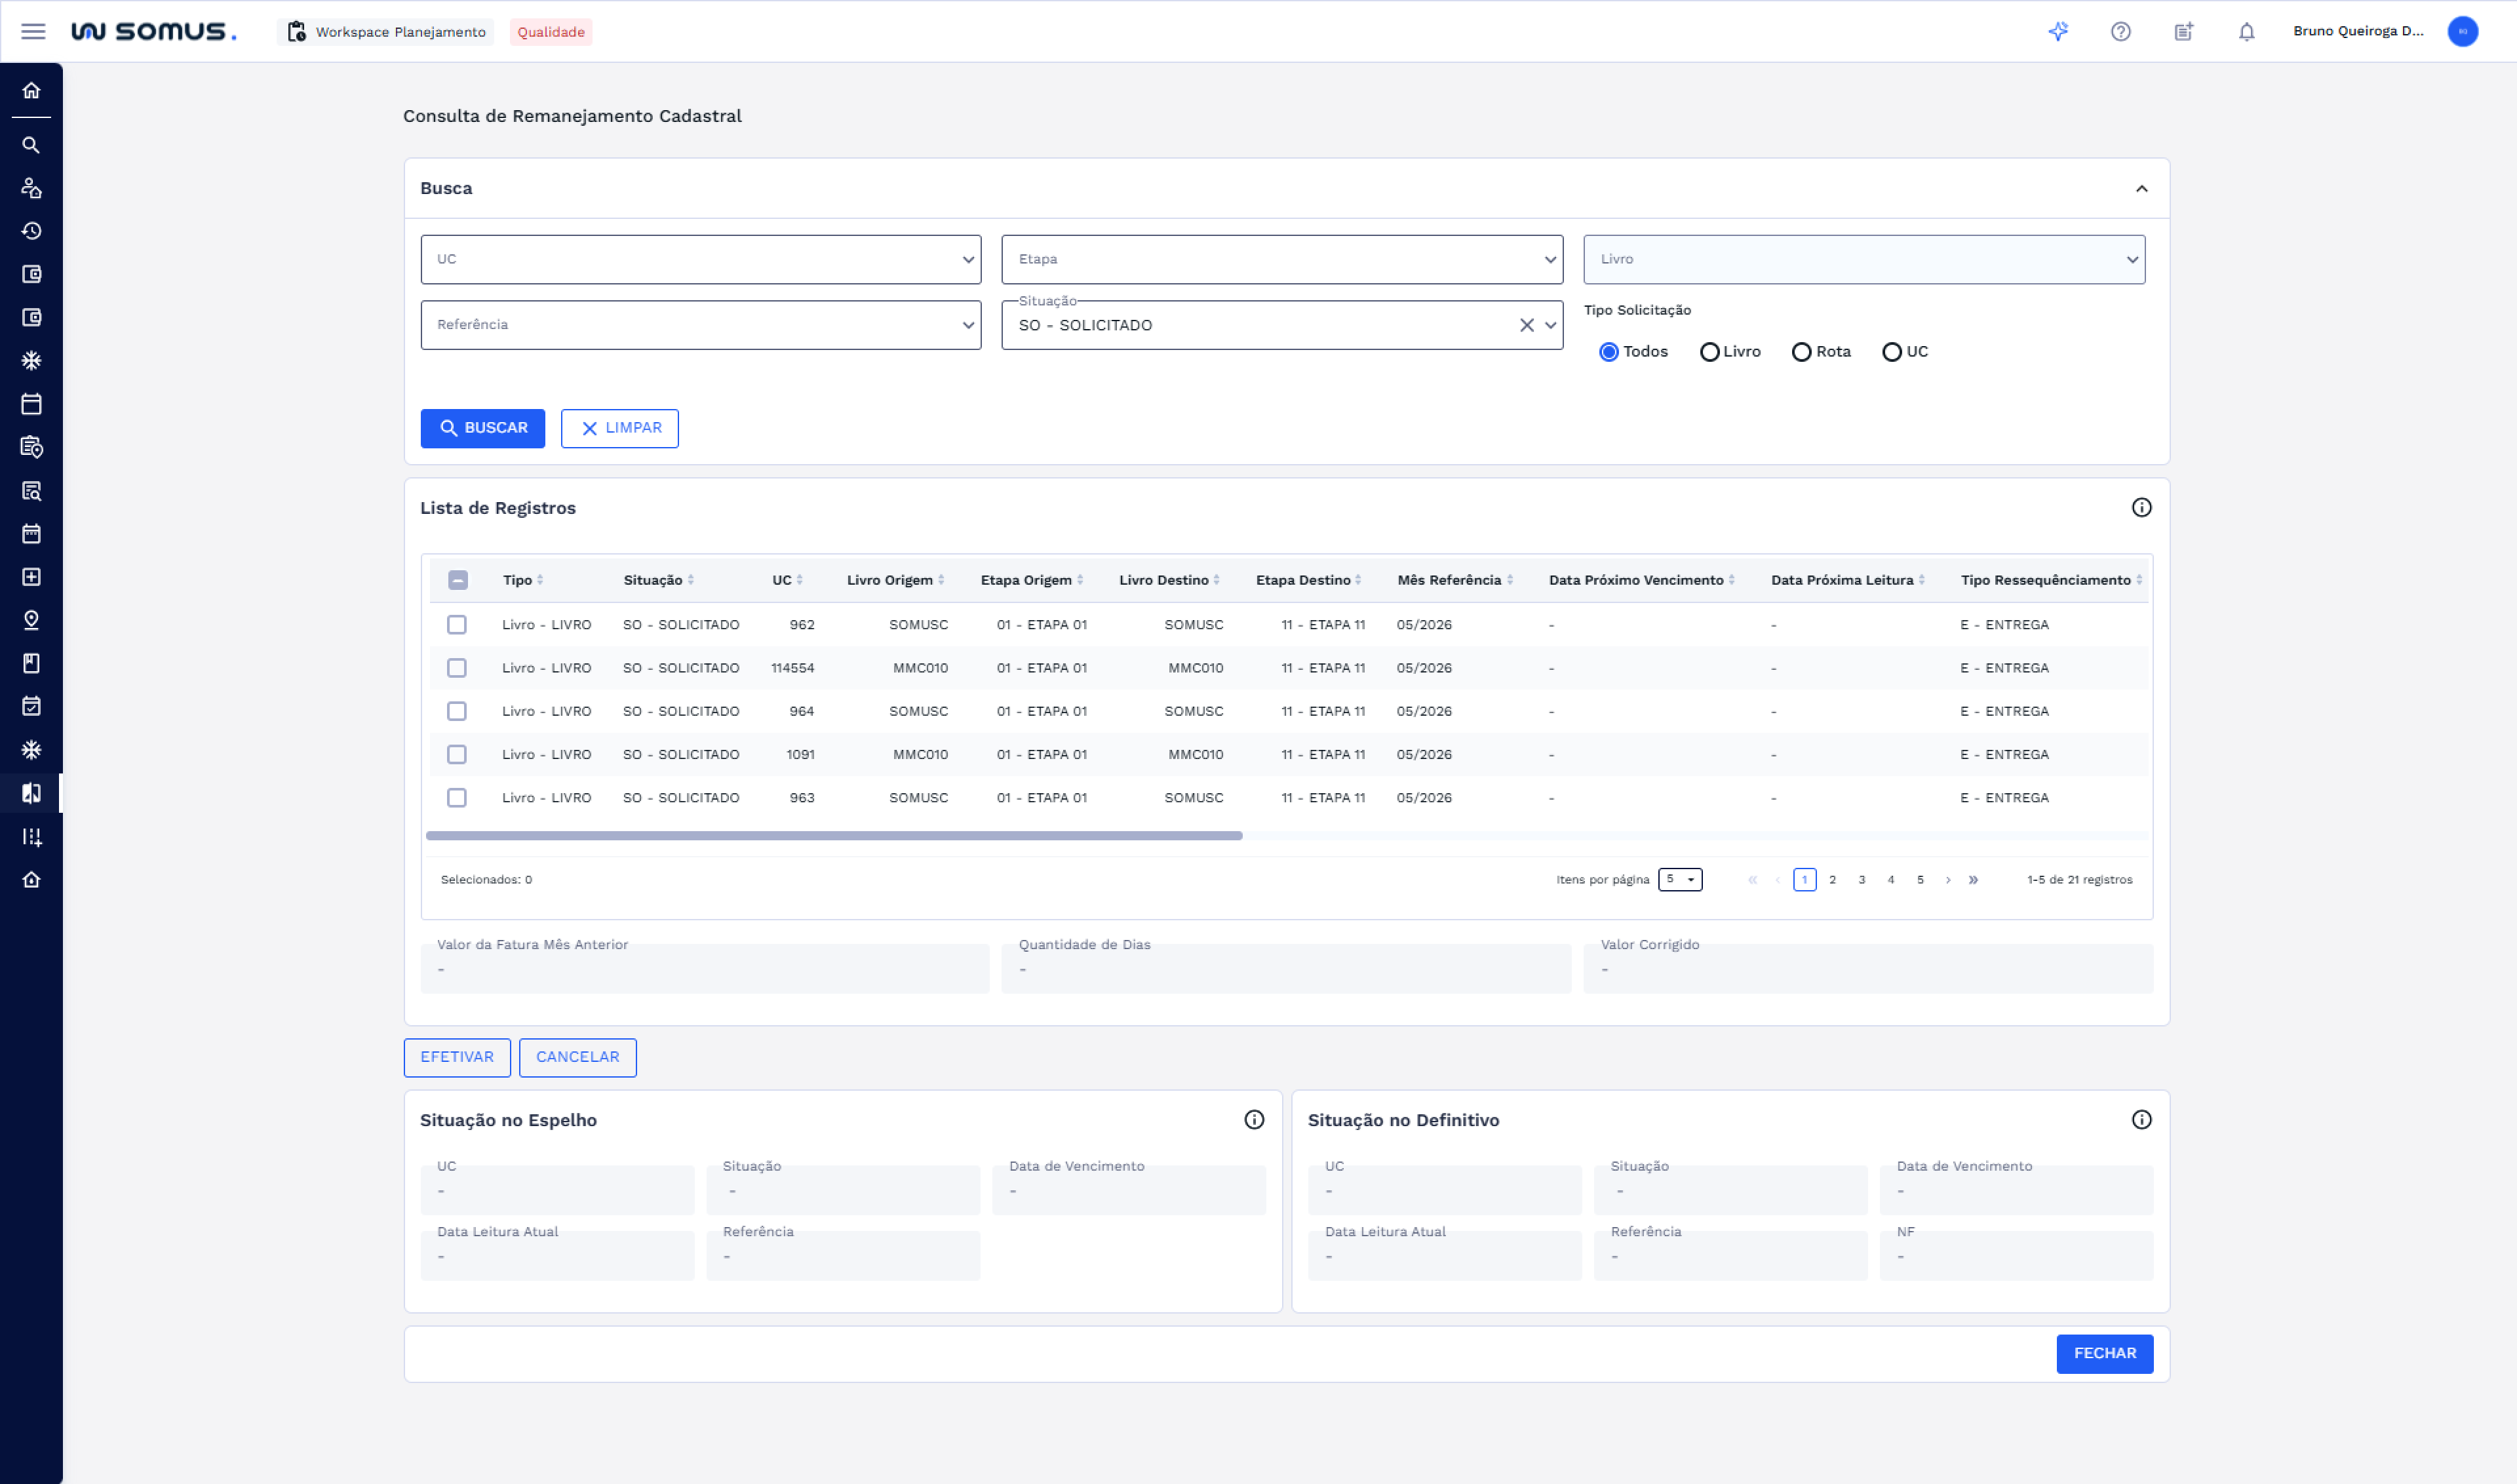Image resolution: width=2517 pixels, height=1484 pixels.
Task: Open the plain calendar sidebar icon
Action: [x=31, y=404]
